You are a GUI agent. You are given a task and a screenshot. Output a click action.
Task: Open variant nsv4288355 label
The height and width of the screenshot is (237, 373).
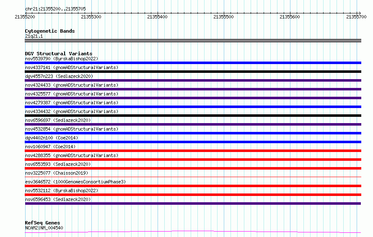[x=72, y=155]
